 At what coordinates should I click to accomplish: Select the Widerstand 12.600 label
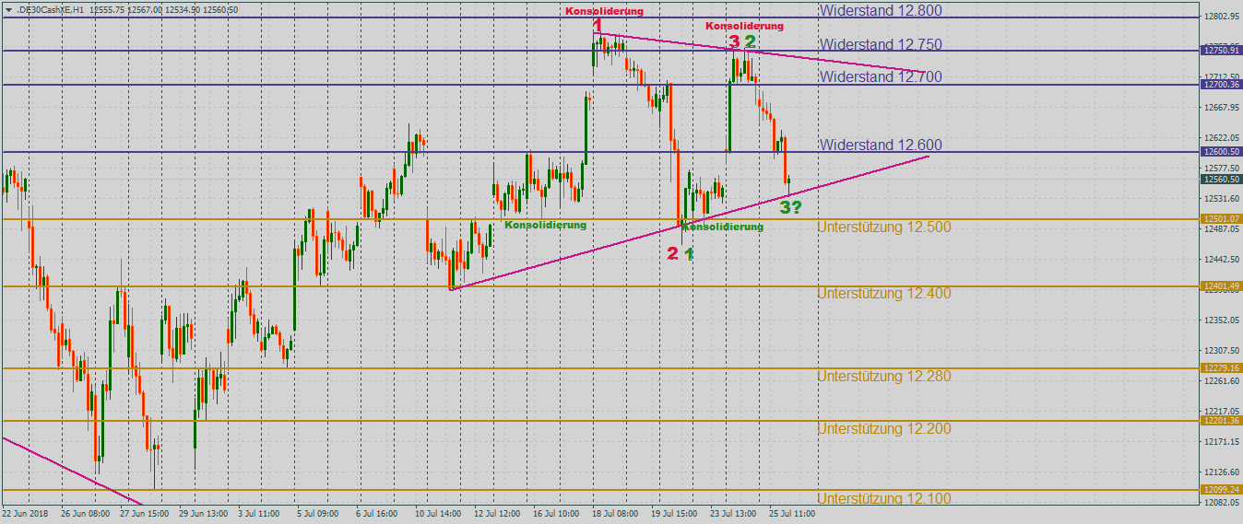pos(880,145)
